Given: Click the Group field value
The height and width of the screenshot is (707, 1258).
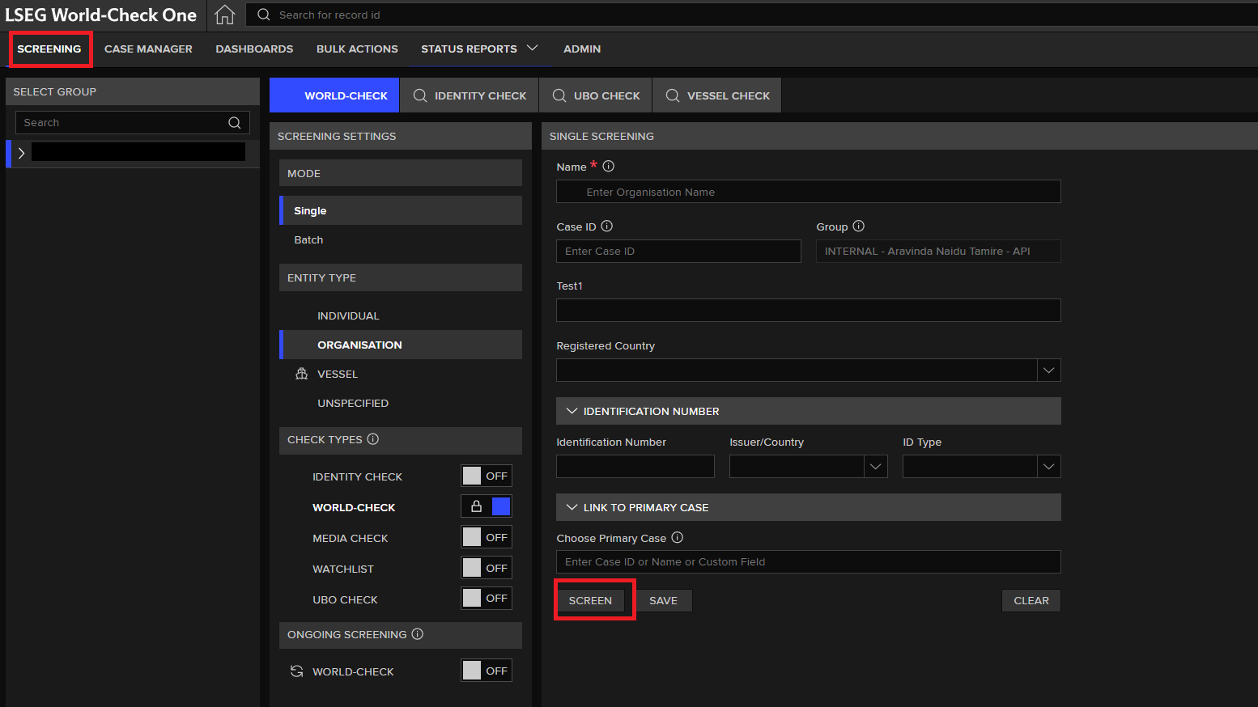Looking at the screenshot, I should pyautogui.click(x=938, y=251).
